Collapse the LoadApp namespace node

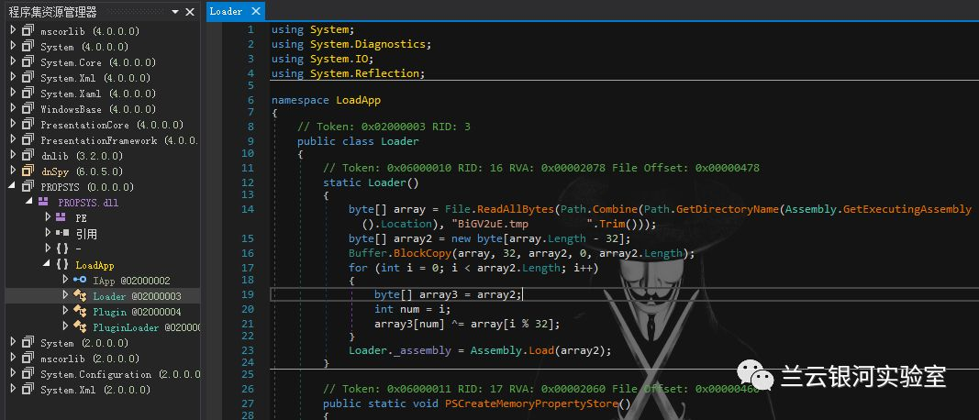pos(46,264)
